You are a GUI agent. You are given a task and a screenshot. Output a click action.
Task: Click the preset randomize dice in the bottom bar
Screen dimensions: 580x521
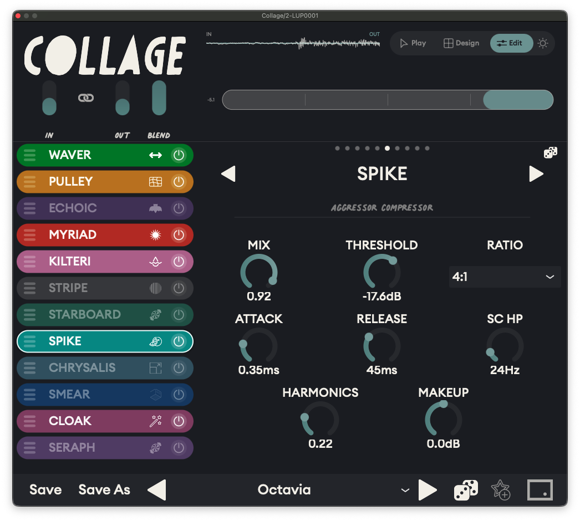point(466,490)
